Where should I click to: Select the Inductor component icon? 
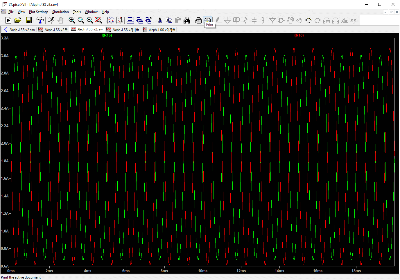coord(263,20)
